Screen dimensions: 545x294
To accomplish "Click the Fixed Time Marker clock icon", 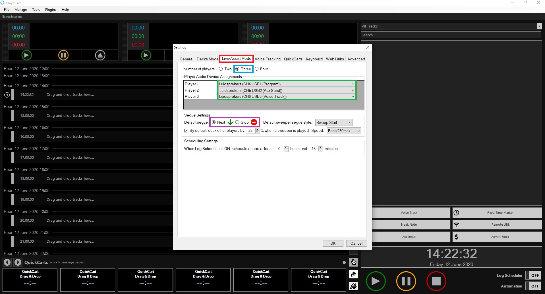I will click(456, 213).
